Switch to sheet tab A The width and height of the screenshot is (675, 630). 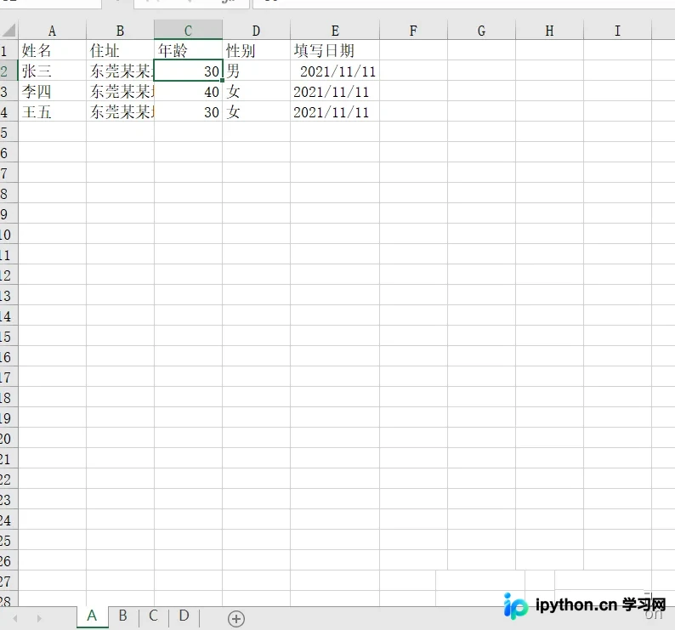point(92,616)
